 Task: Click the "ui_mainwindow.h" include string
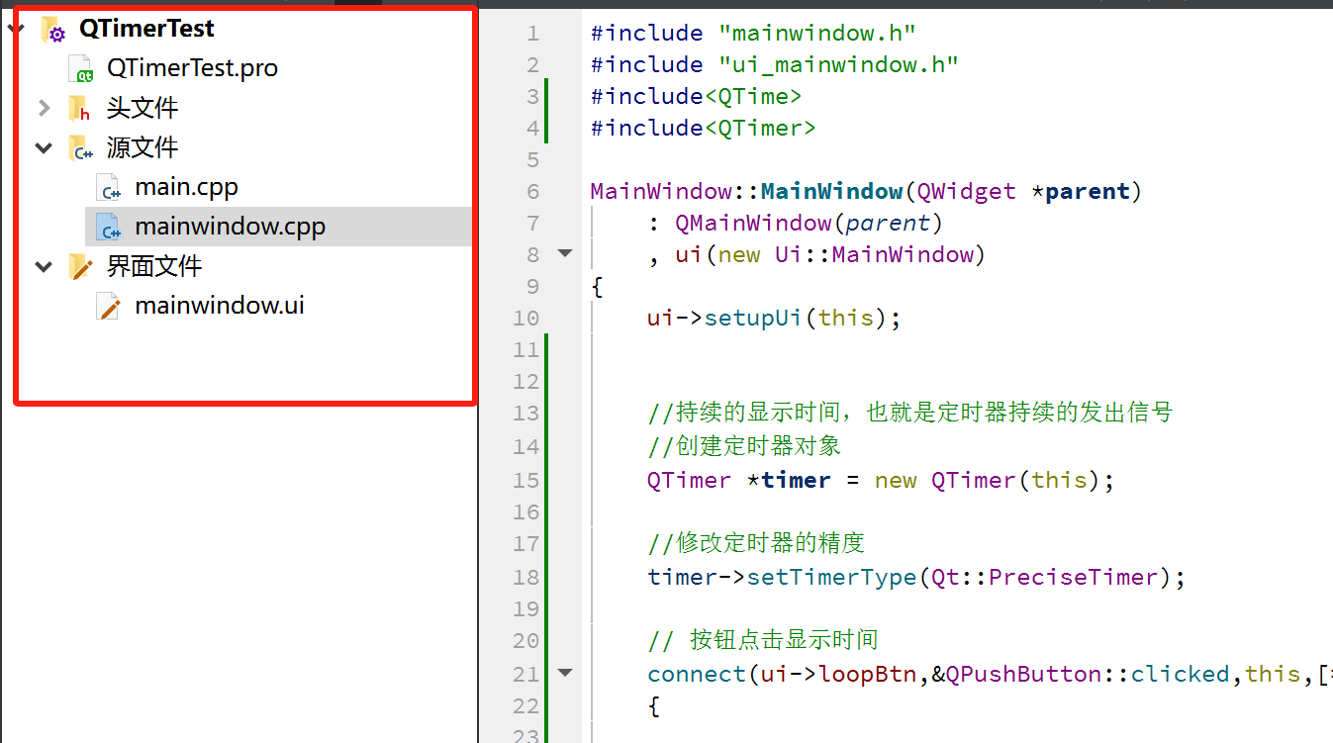839,64
